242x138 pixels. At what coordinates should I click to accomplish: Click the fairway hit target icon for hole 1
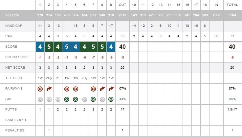click(x=40, y=89)
